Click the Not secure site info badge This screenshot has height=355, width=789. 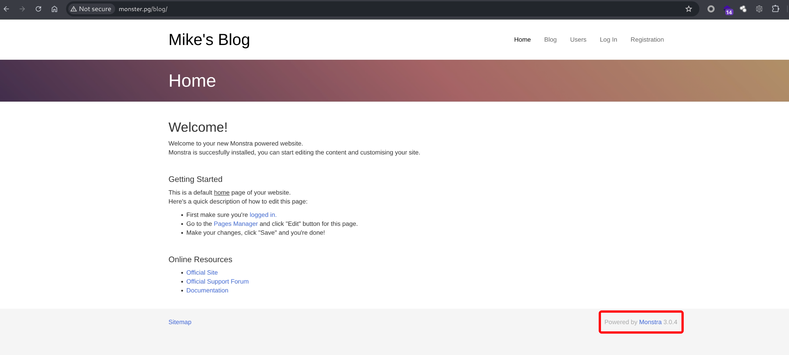[91, 9]
